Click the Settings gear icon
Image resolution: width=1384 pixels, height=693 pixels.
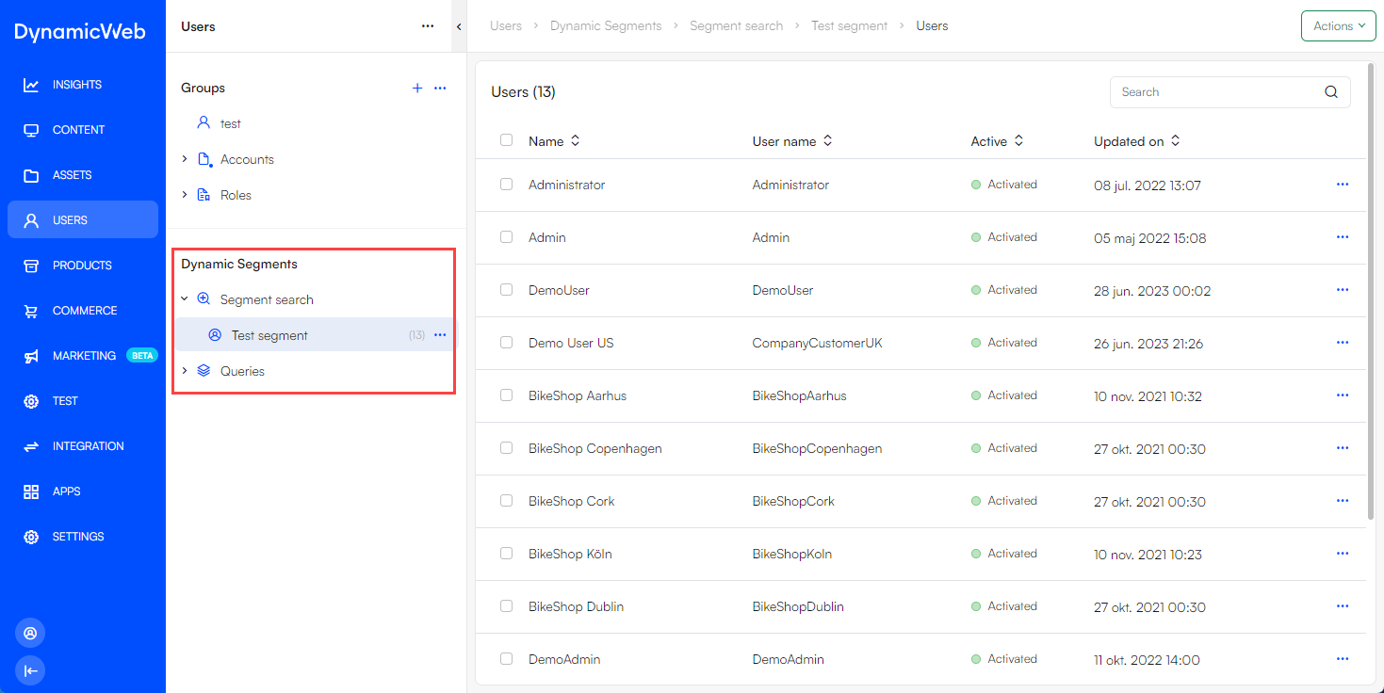31,537
